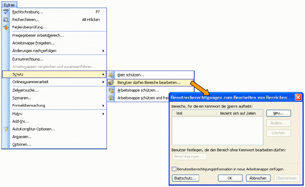Click the AutoKorrektur-Optionen lightning icon
The height and width of the screenshot is (187, 305).
click(x=6, y=129)
